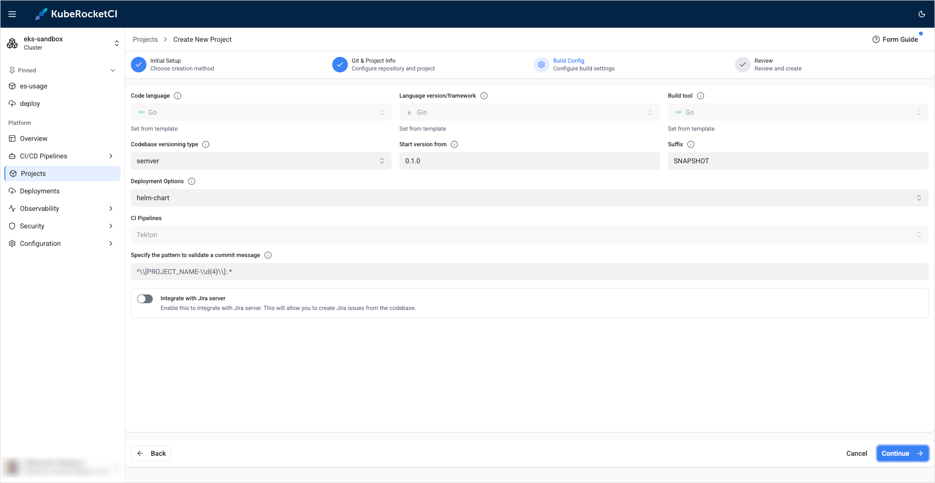935x483 pixels.
Task: Go to Overview in the sidebar
Action: pyautogui.click(x=34, y=138)
